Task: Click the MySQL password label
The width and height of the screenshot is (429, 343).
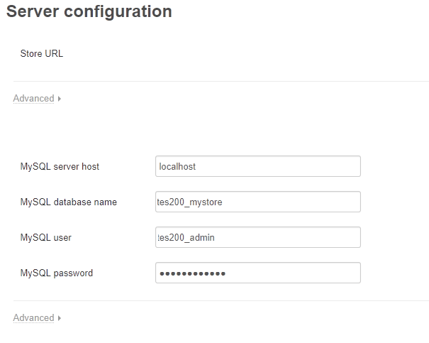Action: (57, 273)
